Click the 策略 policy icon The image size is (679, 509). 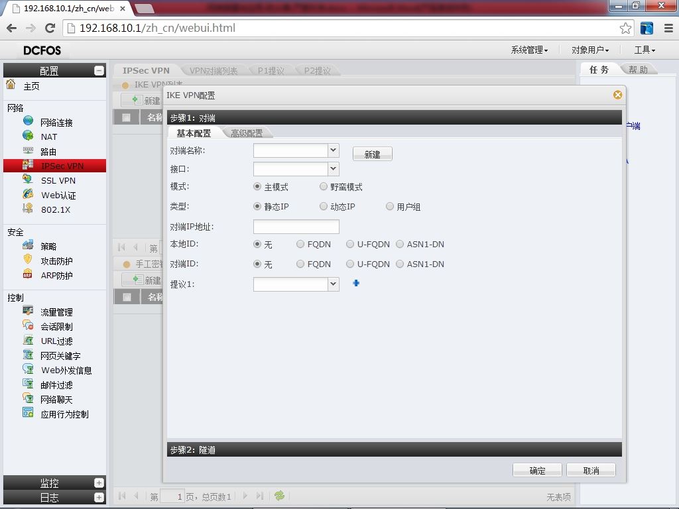click(28, 245)
